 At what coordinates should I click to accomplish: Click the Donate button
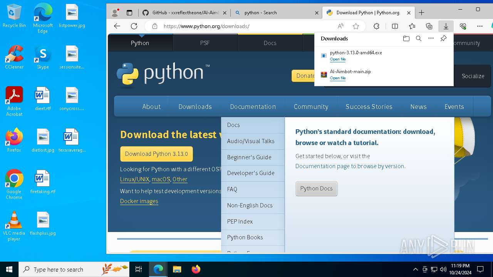tap(304, 76)
